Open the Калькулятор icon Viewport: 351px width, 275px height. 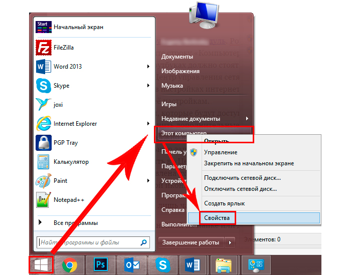pyautogui.click(x=44, y=162)
